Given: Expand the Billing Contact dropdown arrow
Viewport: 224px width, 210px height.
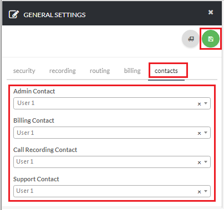Looking at the screenshot, I should 206,133.
